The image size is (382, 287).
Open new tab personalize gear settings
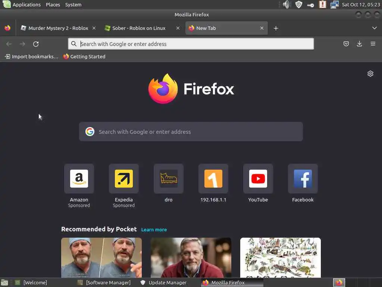pyautogui.click(x=370, y=74)
